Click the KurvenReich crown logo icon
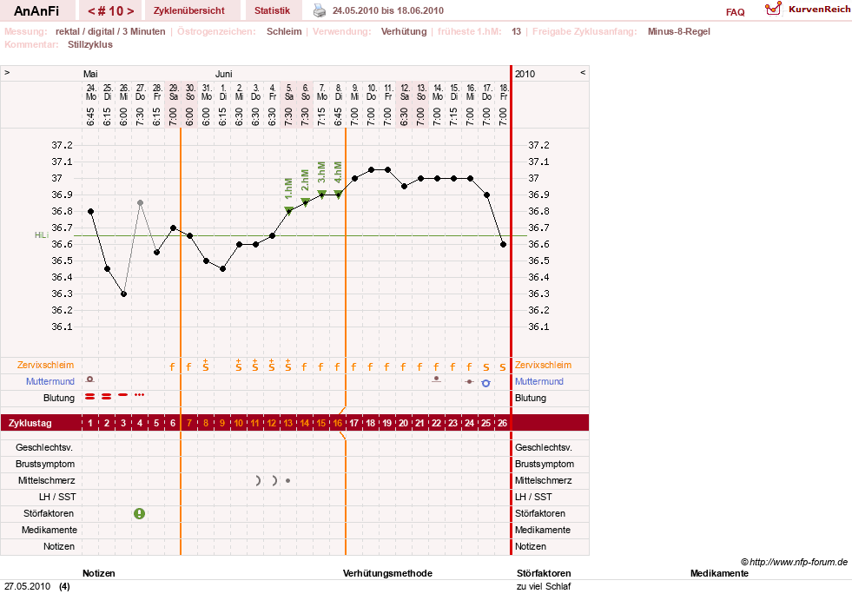 pos(773,9)
